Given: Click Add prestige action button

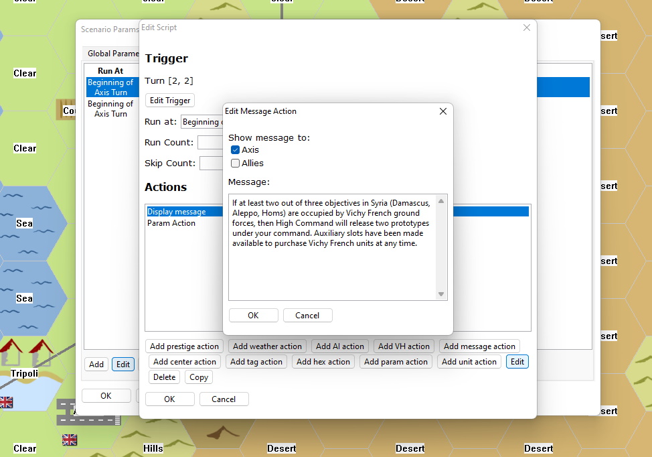Looking at the screenshot, I should (x=184, y=346).
